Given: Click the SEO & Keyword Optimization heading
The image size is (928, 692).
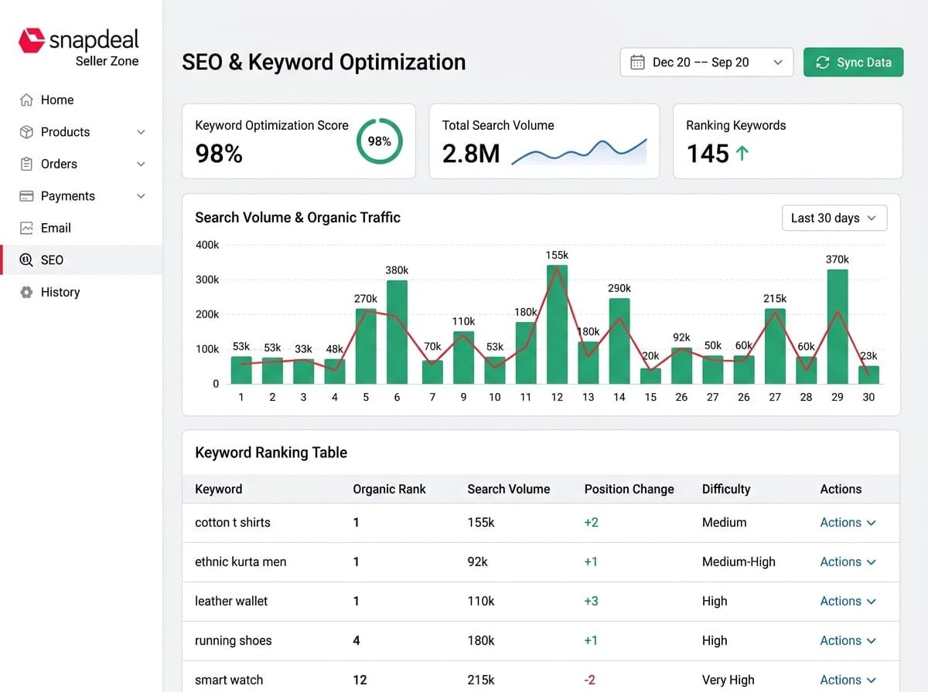Looking at the screenshot, I should pos(323,63).
